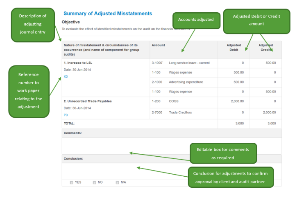Click the Summary of Adjusted Misstatements heading
The width and height of the screenshot is (297, 198).
click(x=108, y=13)
